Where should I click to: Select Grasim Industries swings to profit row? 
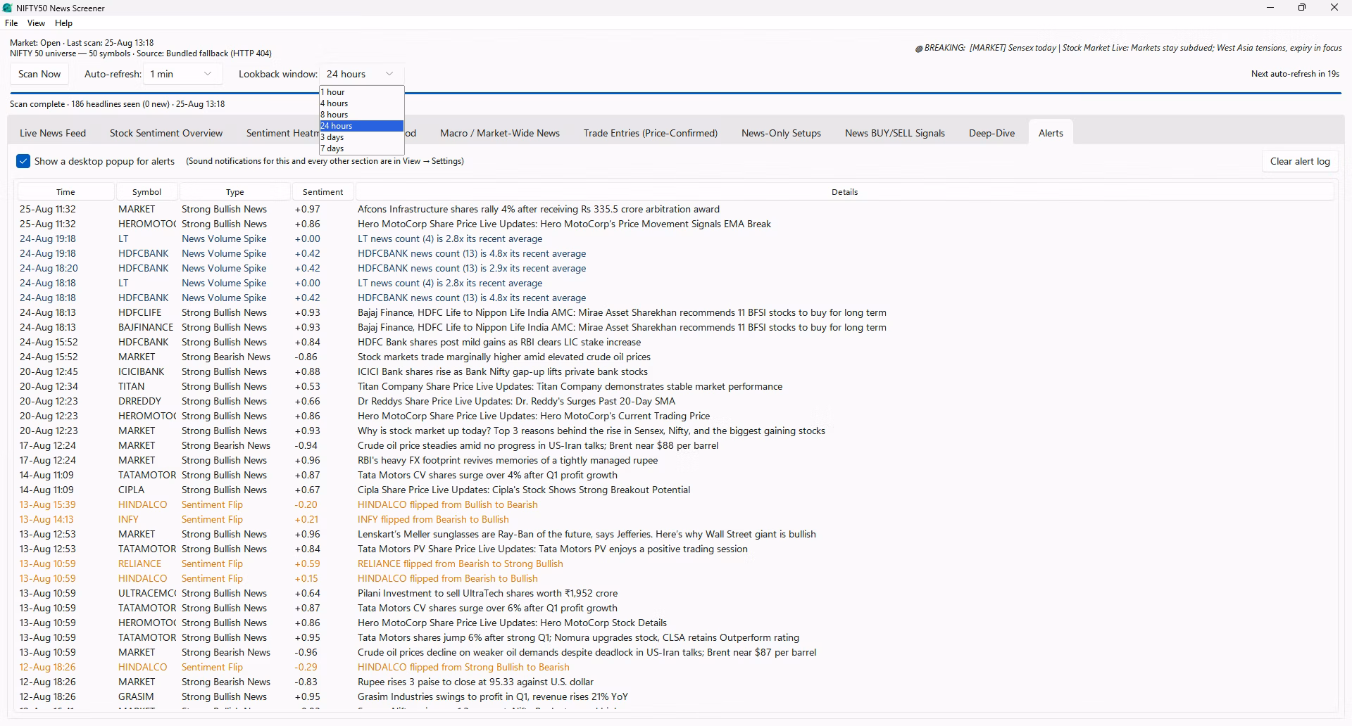pyautogui.click(x=676, y=696)
